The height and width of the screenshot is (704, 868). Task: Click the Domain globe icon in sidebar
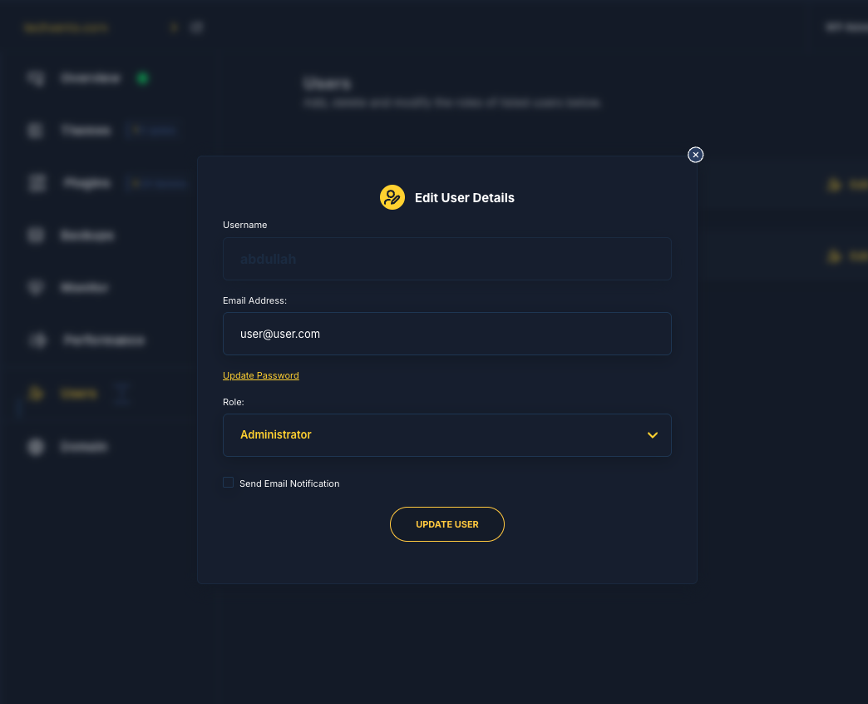(36, 447)
